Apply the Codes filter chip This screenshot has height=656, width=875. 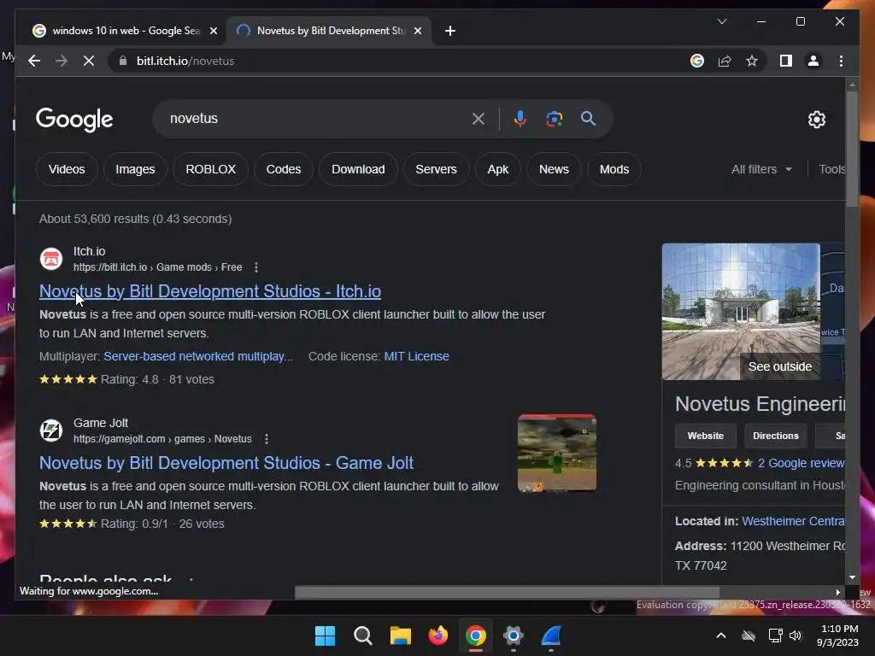coord(284,169)
